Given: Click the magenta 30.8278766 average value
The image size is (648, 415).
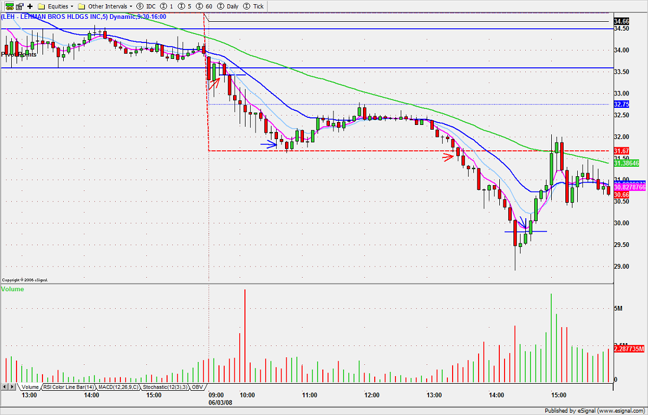Looking at the screenshot, I should [630, 187].
